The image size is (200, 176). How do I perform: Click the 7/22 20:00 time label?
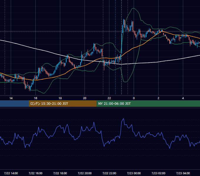tap(85, 173)
